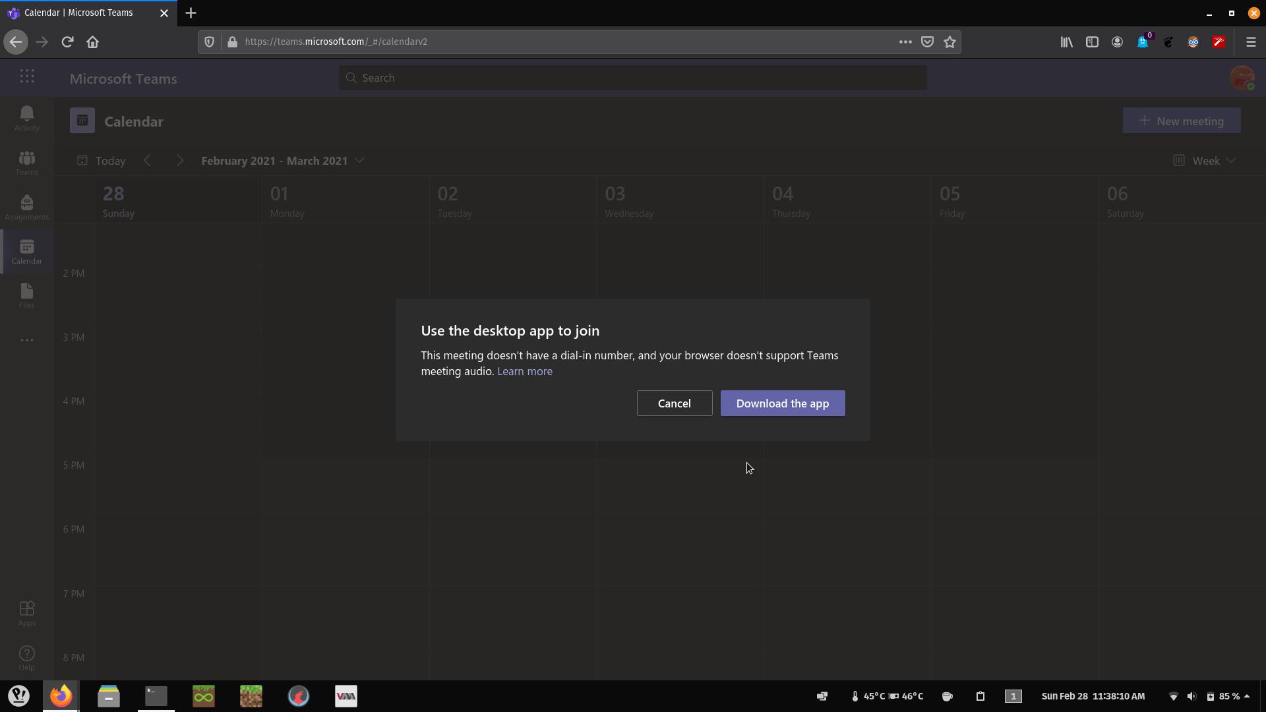This screenshot has height=712, width=1266.
Task: Open Activity in the Teams sidebar
Action: pyautogui.click(x=26, y=119)
